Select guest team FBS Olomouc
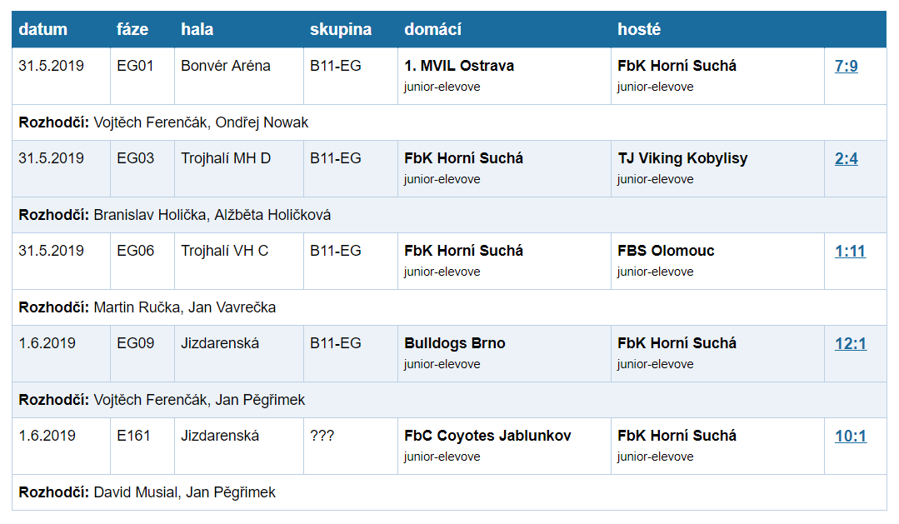Viewport: 899px width, 524px height. (666, 251)
